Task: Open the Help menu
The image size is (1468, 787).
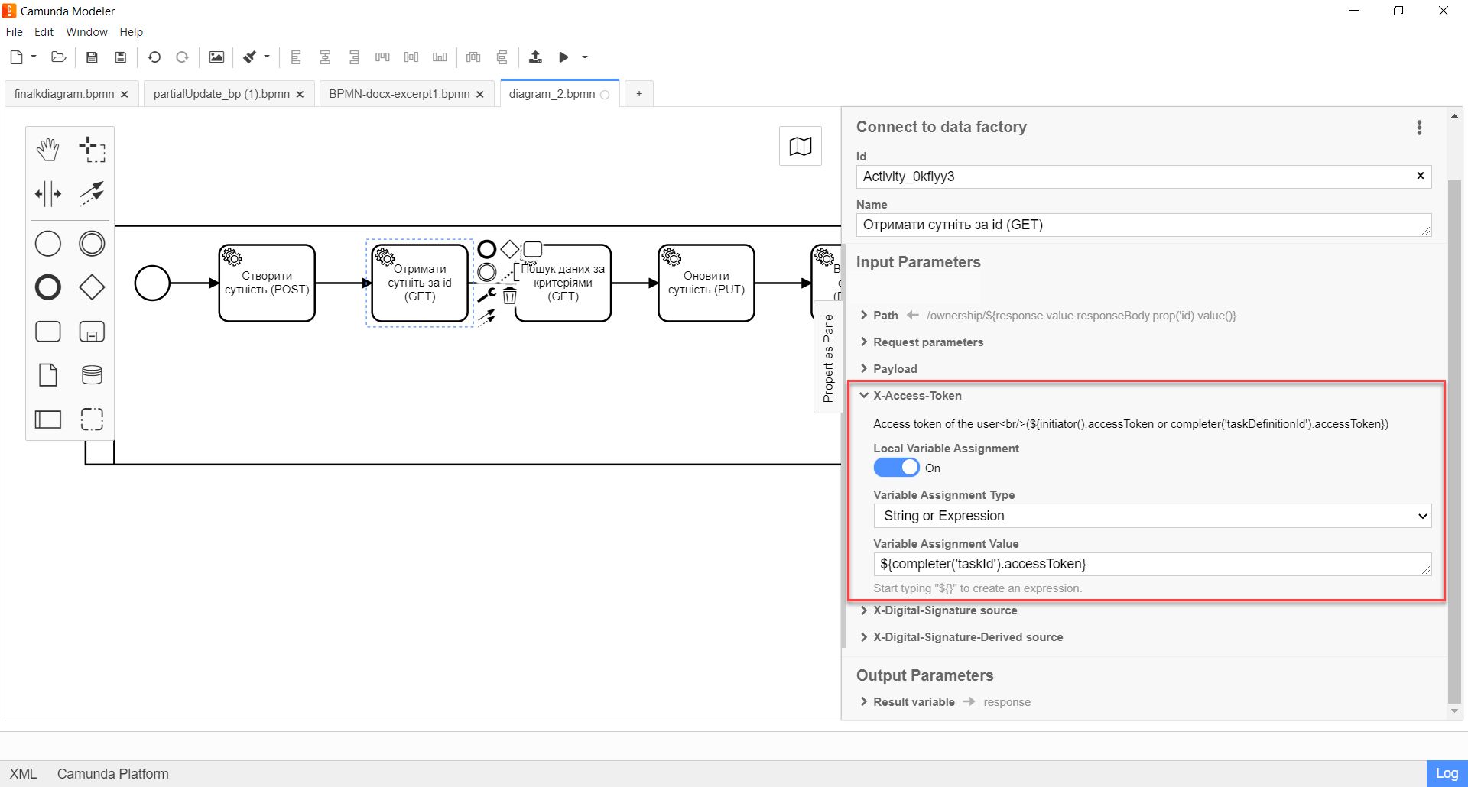Action: [x=131, y=32]
